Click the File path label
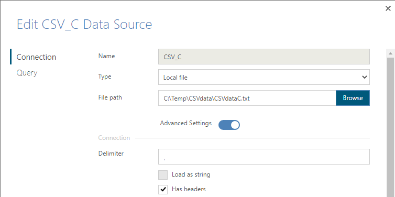The width and height of the screenshot is (395, 197). [110, 97]
